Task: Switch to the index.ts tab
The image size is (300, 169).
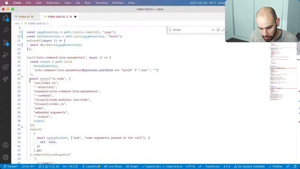Action: [26, 17]
